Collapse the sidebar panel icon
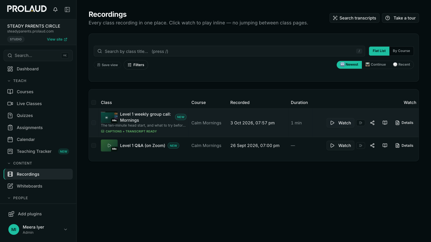The width and height of the screenshot is (431, 242). pyautogui.click(x=67, y=9)
